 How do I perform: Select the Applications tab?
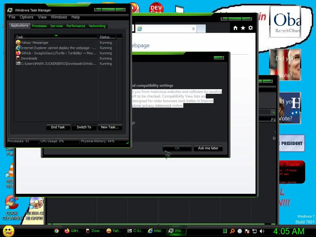point(19,25)
